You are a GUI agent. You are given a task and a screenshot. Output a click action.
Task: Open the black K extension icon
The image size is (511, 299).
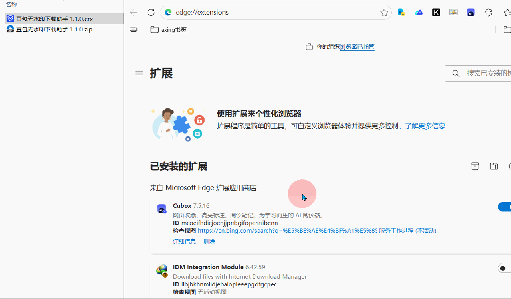pos(436,12)
